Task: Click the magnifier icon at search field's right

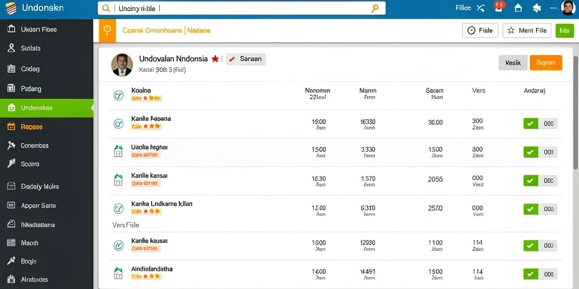Action: click(375, 8)
